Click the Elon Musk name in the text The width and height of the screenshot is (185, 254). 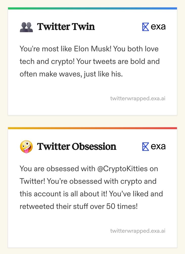point(93,49)
